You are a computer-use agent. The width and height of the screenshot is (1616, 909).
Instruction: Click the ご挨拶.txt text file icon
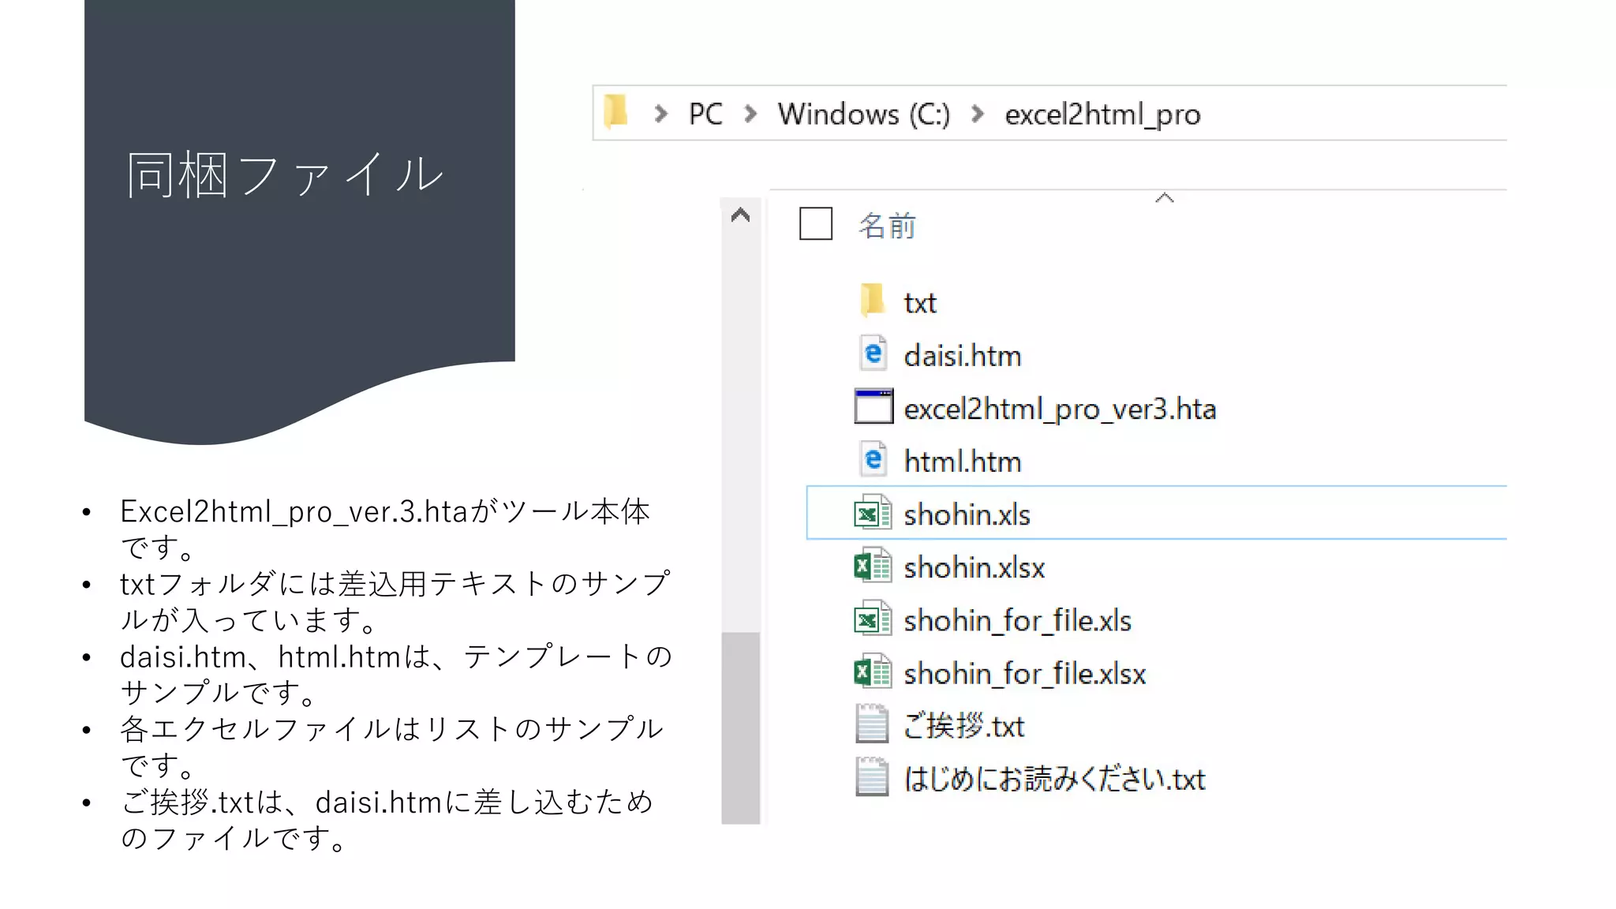pos(873,725)
